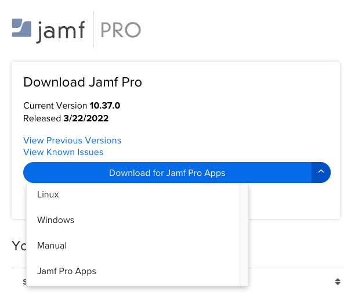Select Linux from the download dropdown
Viewport: 344px width, 295px height.
pos(133,195)
